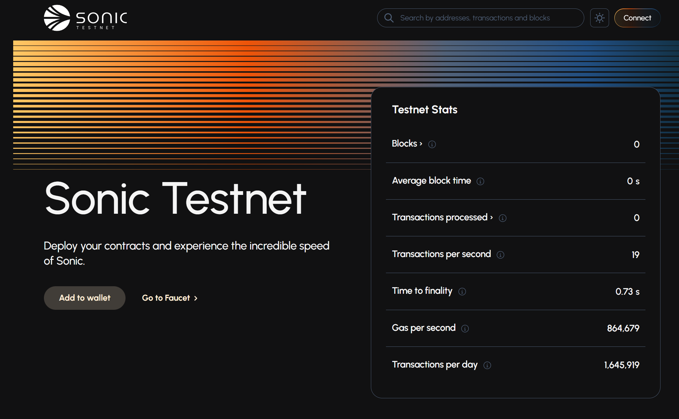679x419 pixels.
Task: Click the Add to wallet button
Action: click(x=85, y=298)
